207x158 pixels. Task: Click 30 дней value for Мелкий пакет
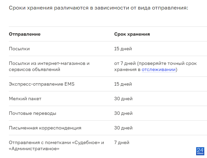pos(123,99)
